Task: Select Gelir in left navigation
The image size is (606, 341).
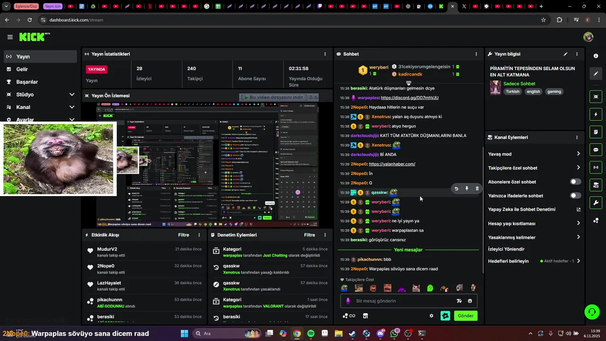Action: point(40,69)
